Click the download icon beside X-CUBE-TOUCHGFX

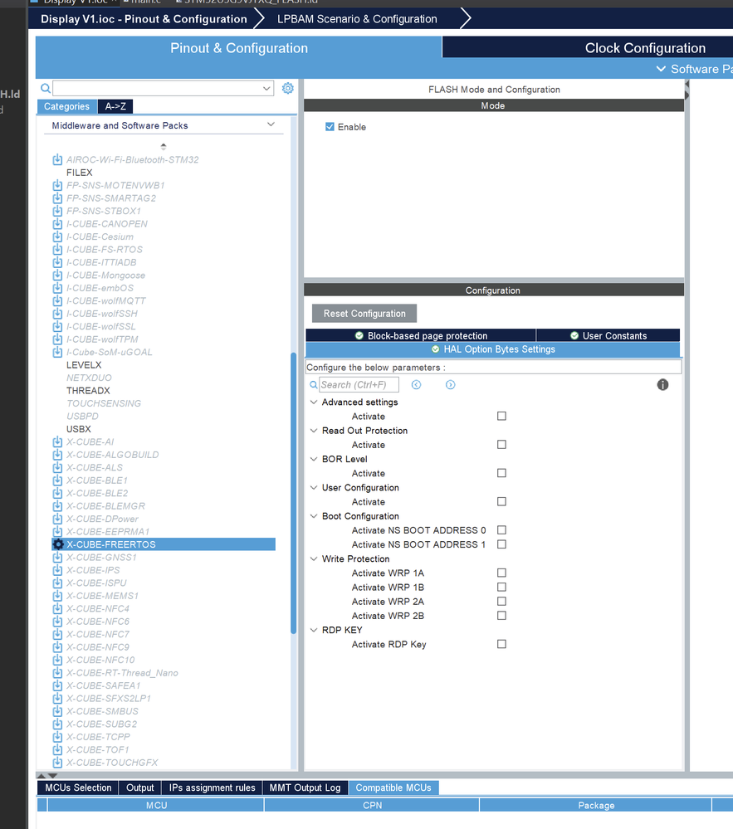pyautogui.click(x=57, y=763)
